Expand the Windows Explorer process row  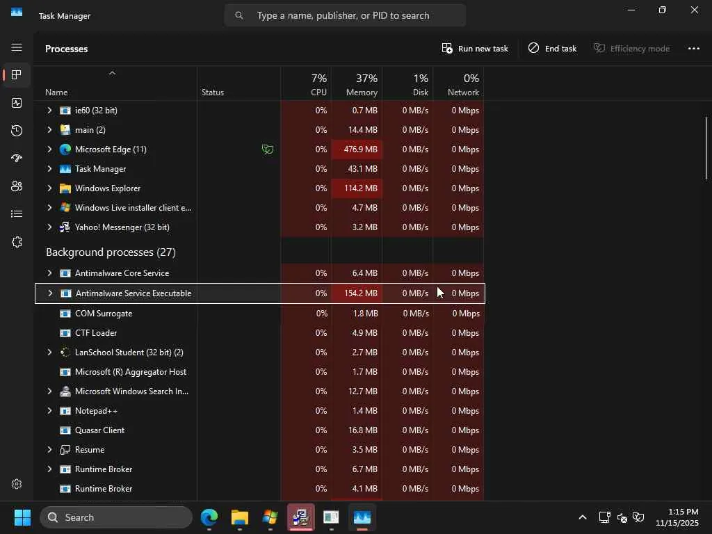coord(49,188)
